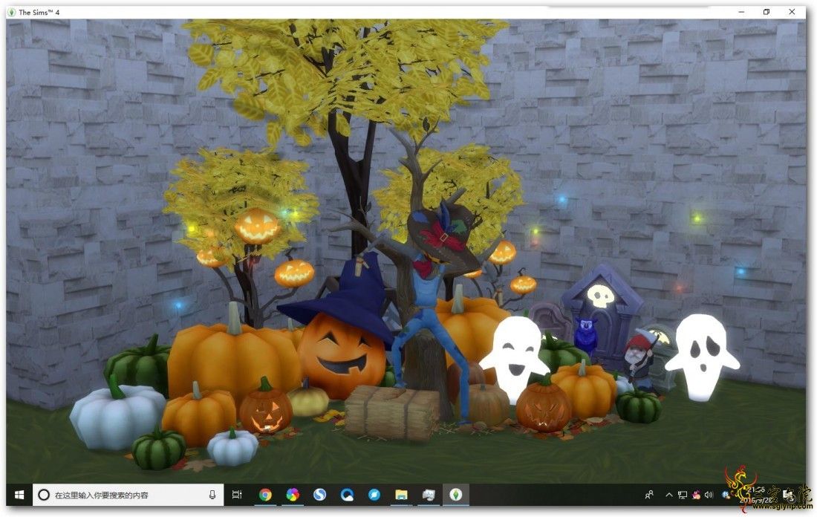
Task: Open the photo stack app on taskbar
Action: click(x=429, y=495)
